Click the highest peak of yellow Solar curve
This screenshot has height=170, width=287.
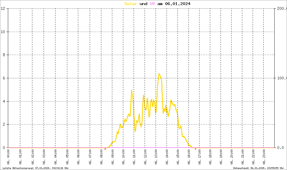159,74
